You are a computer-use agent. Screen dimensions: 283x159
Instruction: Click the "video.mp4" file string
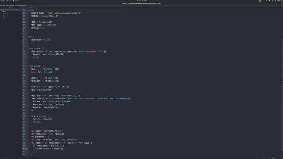point(46,22)
